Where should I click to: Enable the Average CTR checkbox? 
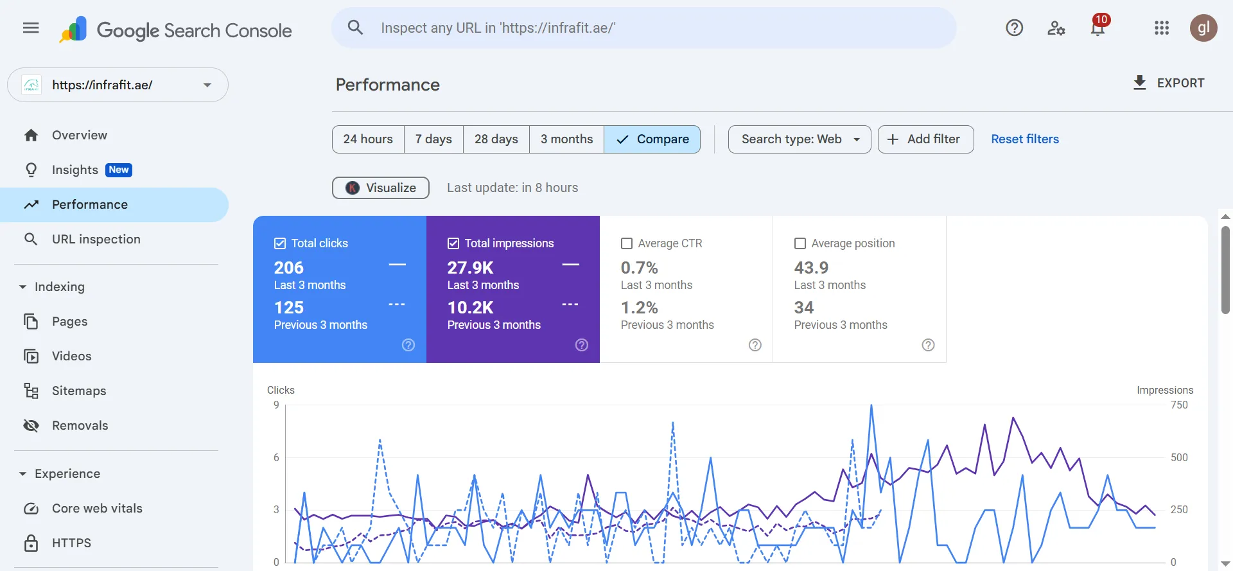click(627, 243)
